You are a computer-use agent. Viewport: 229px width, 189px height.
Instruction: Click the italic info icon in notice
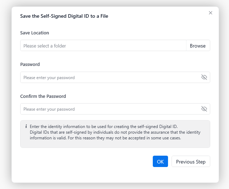[x=26, y=127]
